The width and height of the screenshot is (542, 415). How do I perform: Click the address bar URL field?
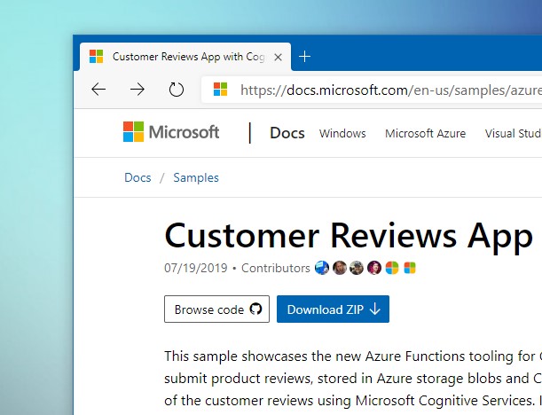[372, 90]
